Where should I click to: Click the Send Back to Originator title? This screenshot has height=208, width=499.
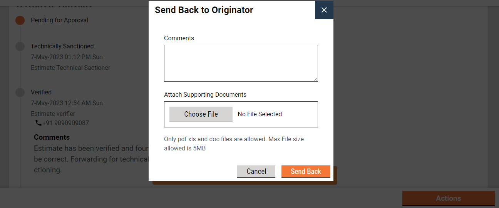tap(204, 10)
